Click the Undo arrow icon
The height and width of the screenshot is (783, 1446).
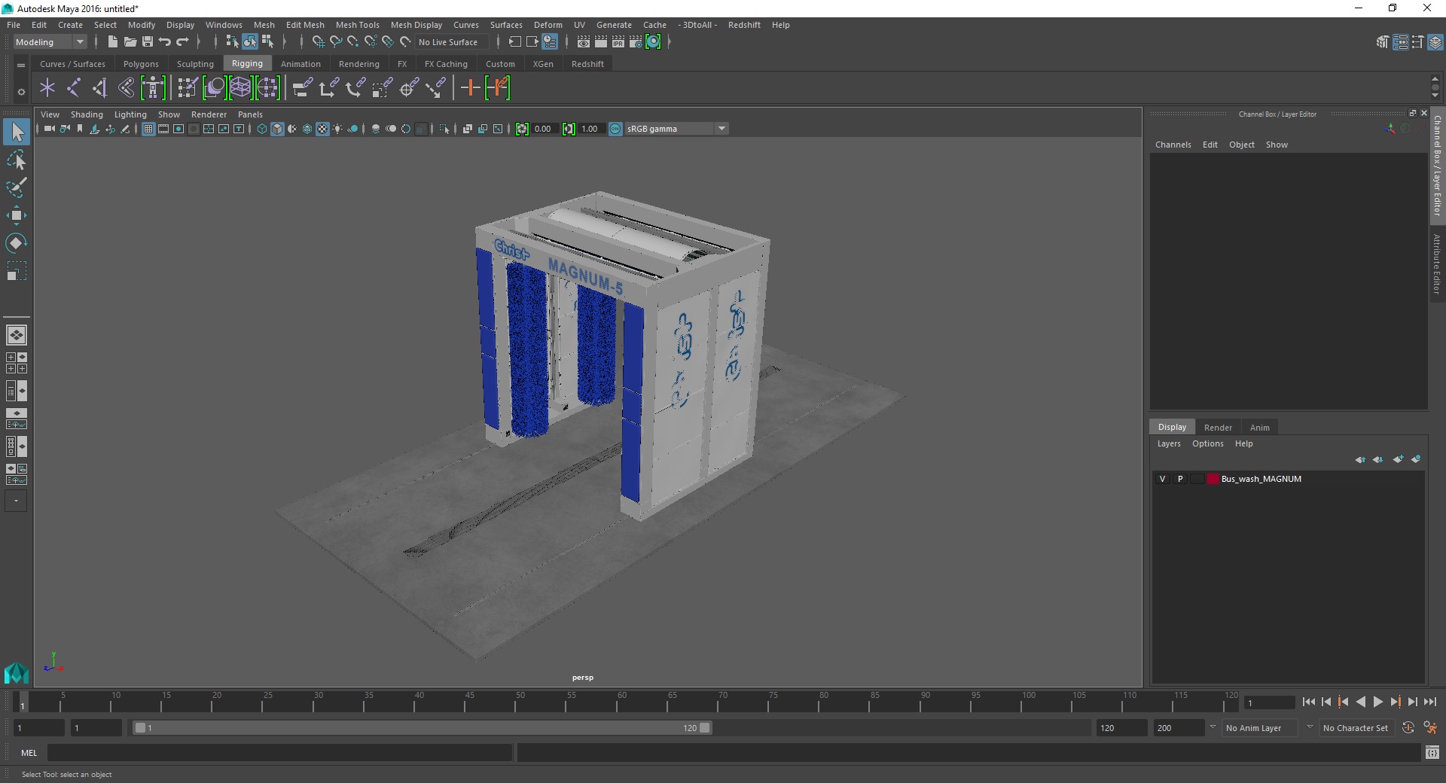click(x=165, y=42)
